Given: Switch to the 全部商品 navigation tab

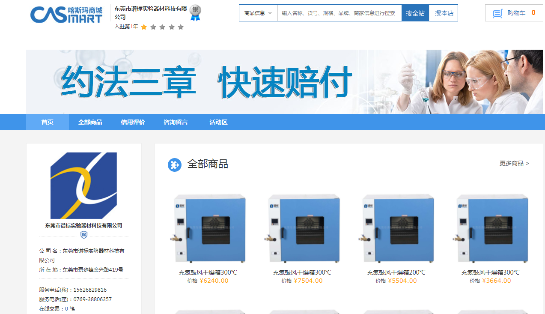Looking at the screenshot, I should tap(90, 122).
